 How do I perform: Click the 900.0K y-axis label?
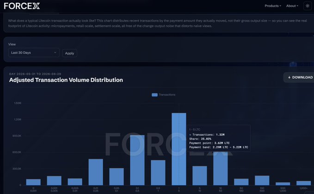coord(17,136)
